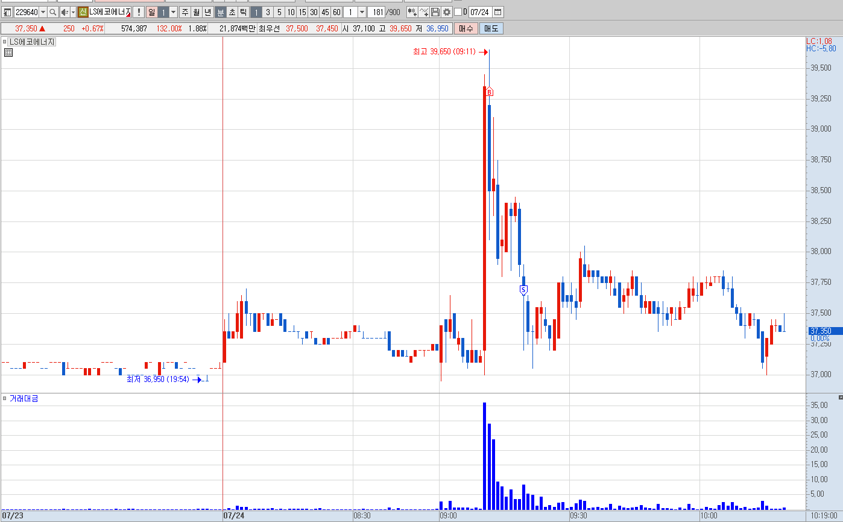Click the 거래대금 volume panel label
The height and width of the screenshot is (522, 843).
[x=24, y=398]
